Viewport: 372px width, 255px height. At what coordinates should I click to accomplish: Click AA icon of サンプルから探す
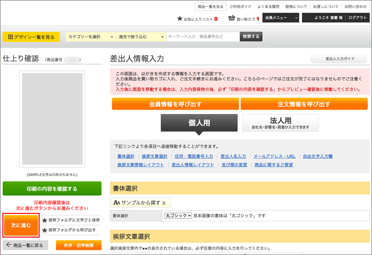click(116, 202)
